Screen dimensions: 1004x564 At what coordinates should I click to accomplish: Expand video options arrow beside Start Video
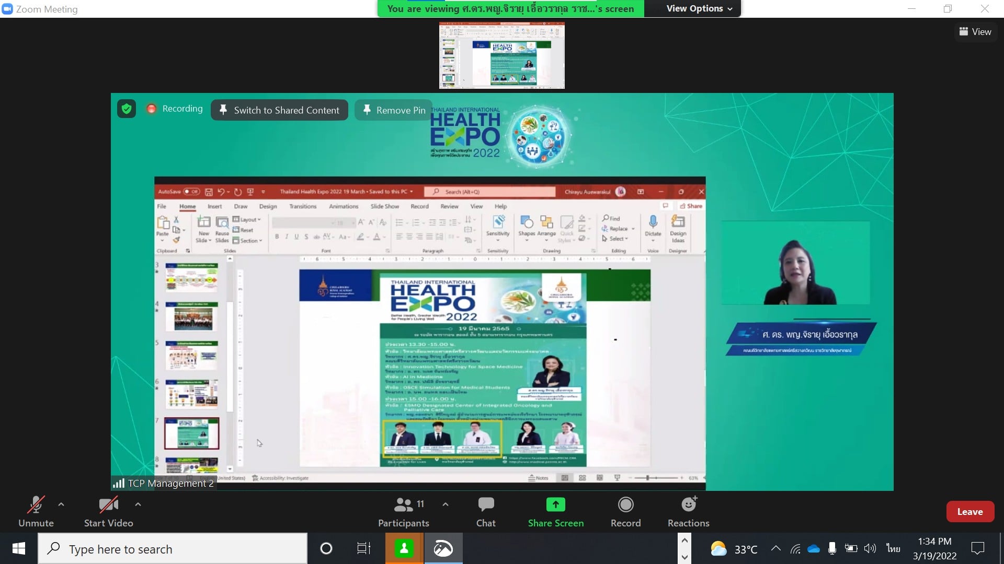point(138,504)
